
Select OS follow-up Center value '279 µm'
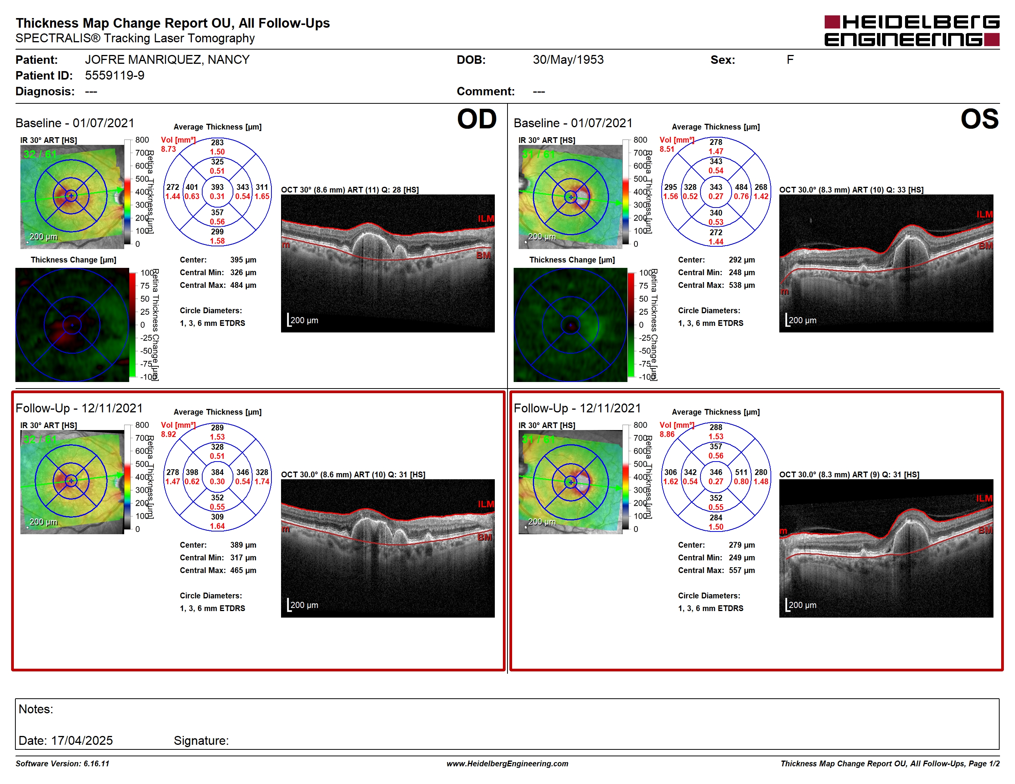(x=742, y=545)
